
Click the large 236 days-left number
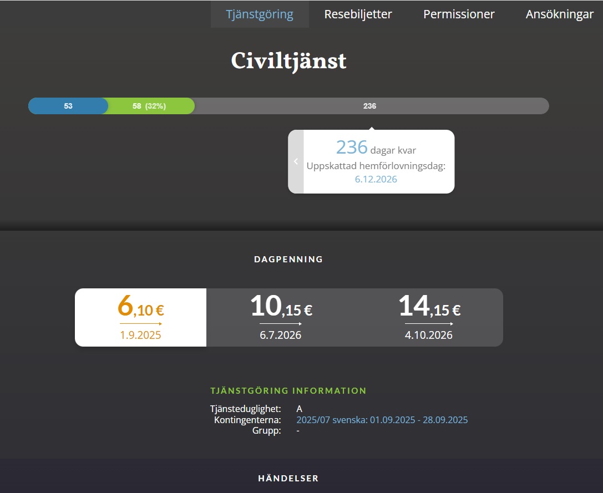(x=352, y=148)
